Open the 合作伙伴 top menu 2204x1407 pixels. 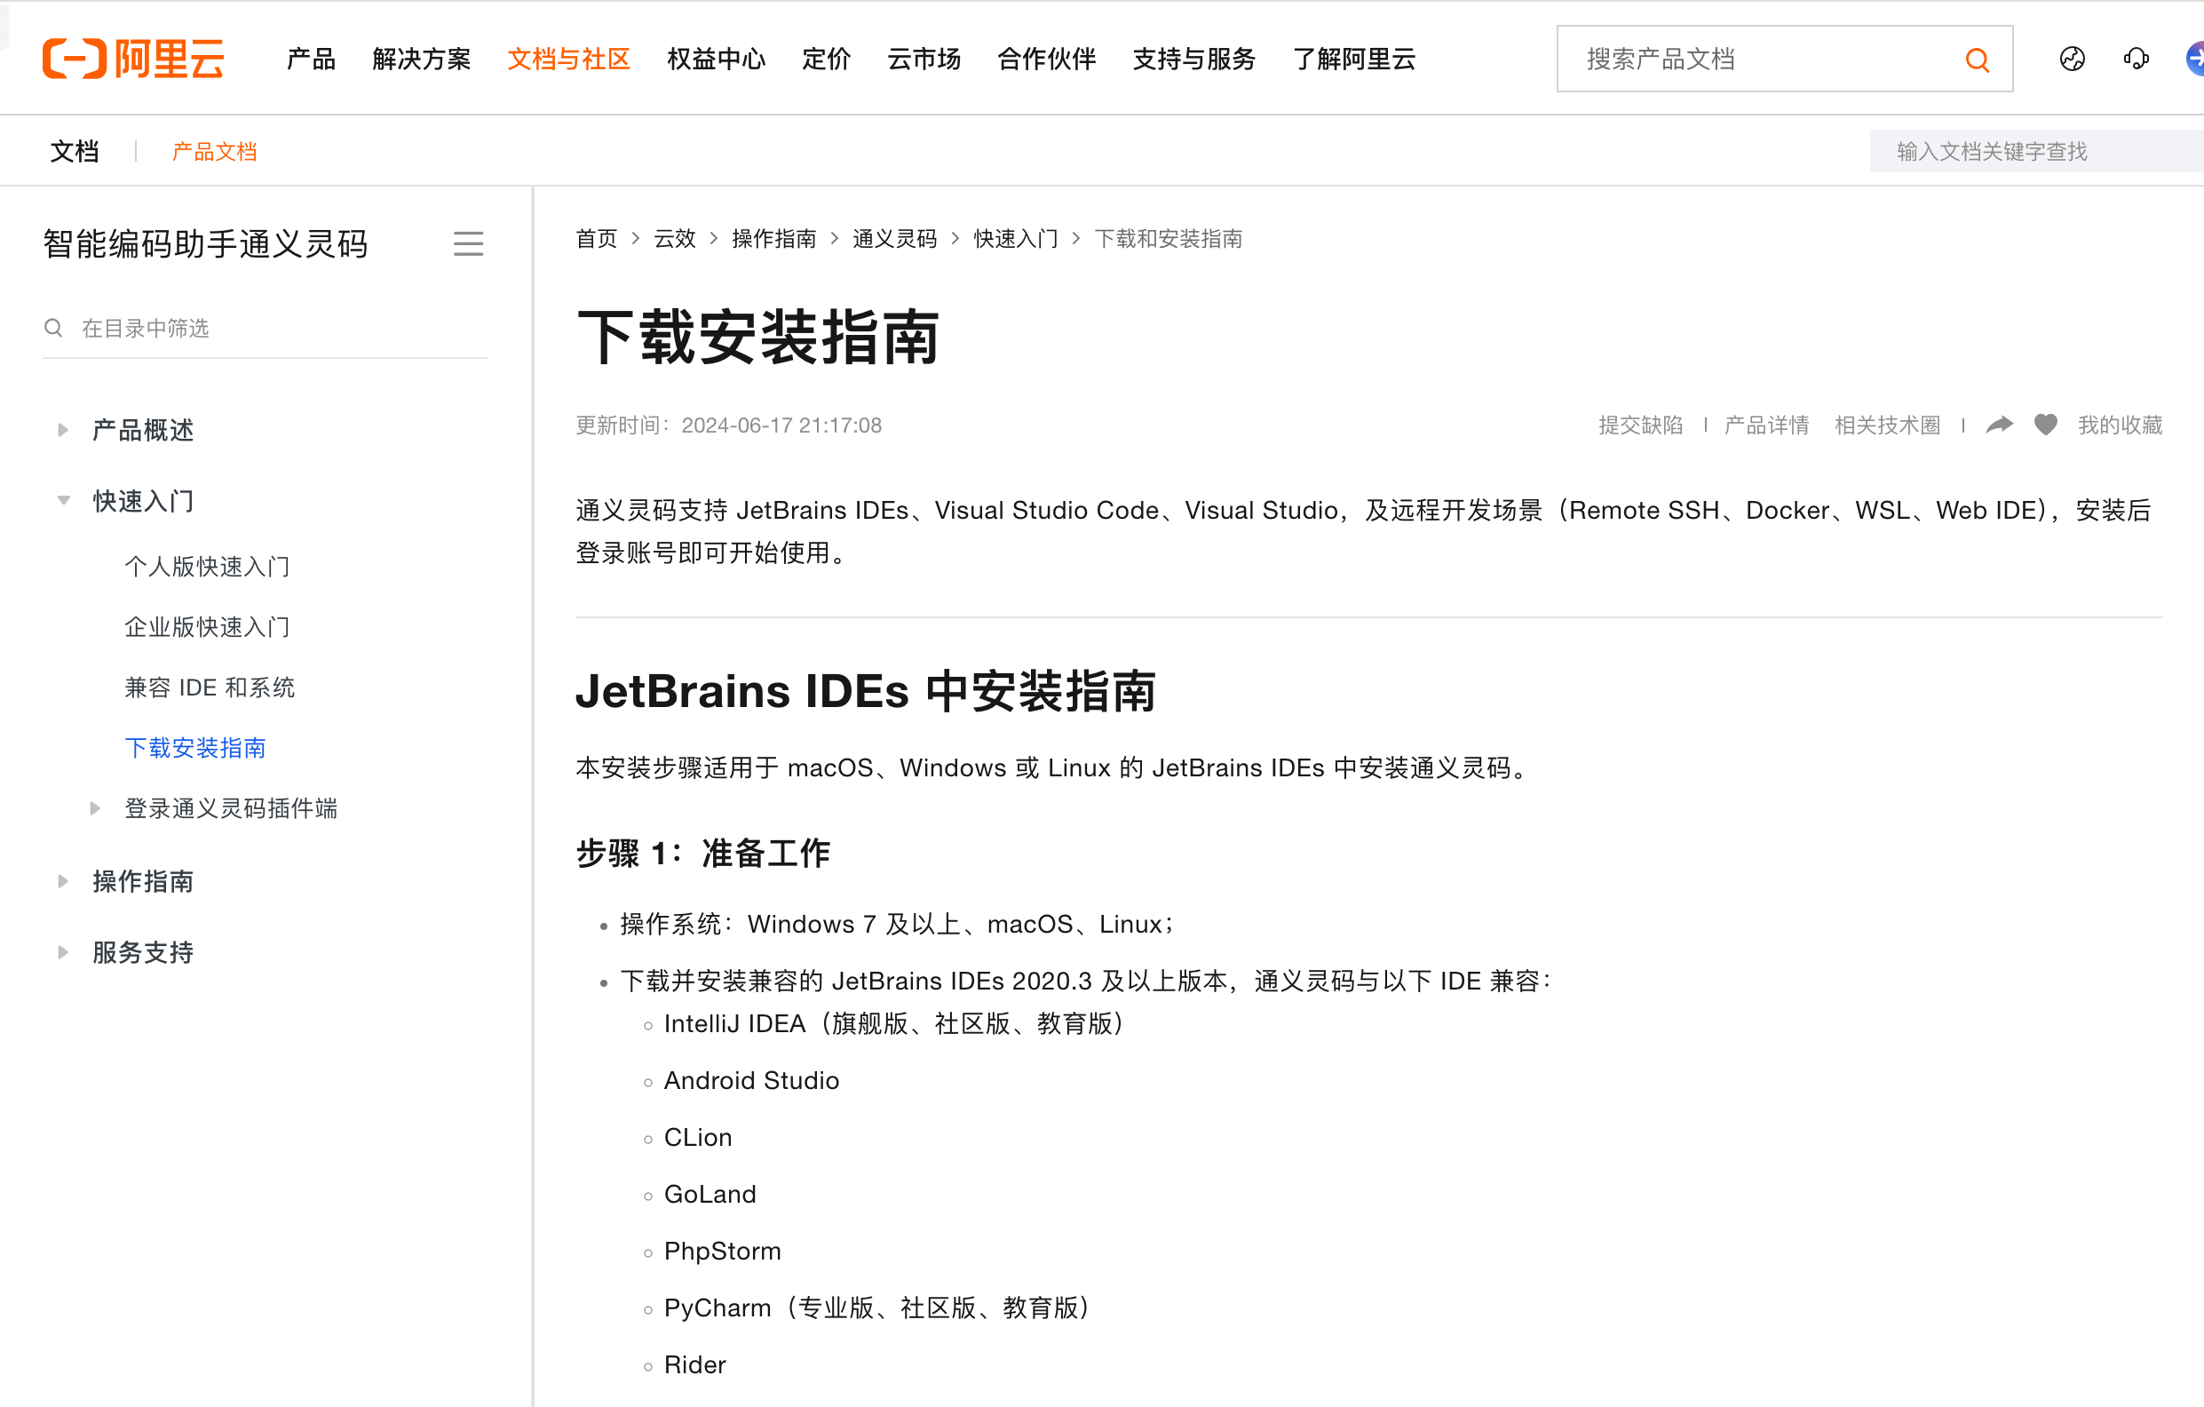click(1046, 60)
